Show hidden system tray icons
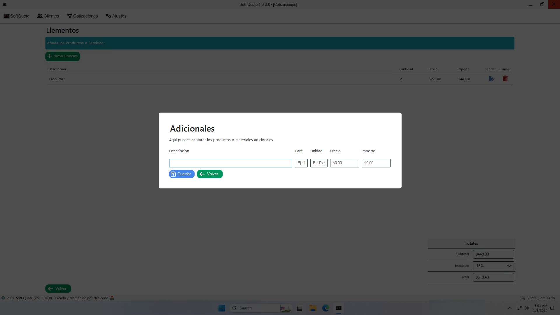Image resolution: width=560 pixels, height=315 pixels. click(x=510, y=308)
